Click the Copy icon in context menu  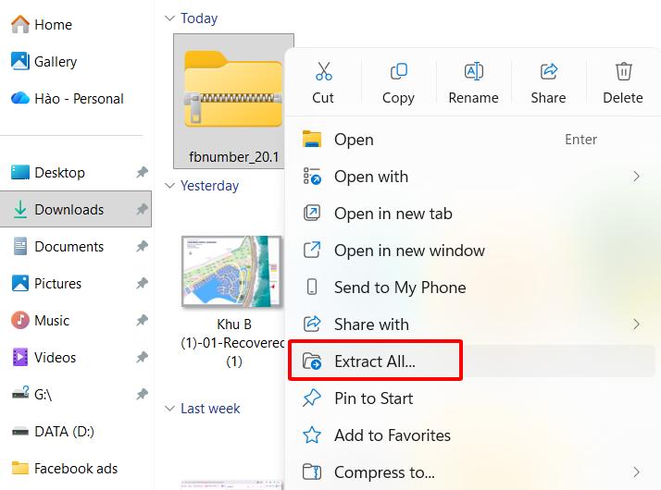point(398,71)
